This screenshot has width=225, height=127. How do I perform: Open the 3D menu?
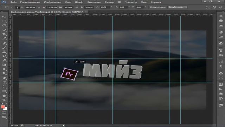coord(119,2)
